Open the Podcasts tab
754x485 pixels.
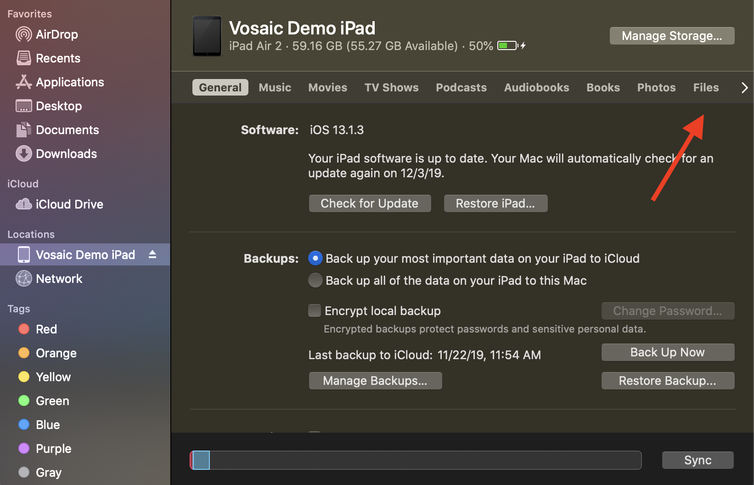coord(461,87)
